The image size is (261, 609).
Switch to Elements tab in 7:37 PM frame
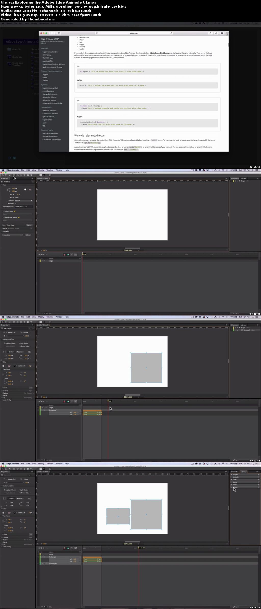pyautogui.click(x=234, y=472)
